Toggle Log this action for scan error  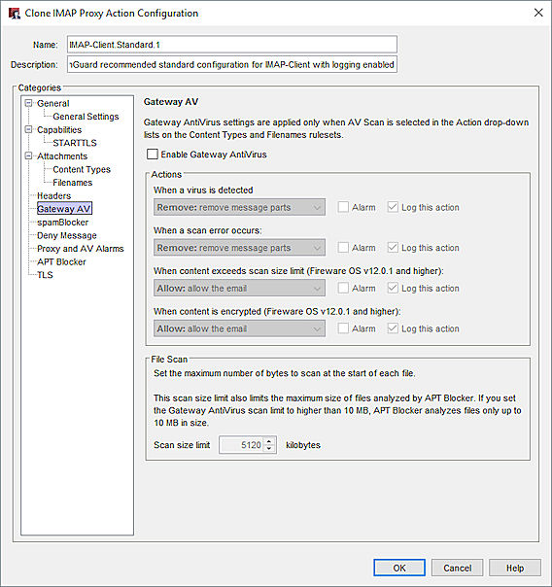point(393,248)
